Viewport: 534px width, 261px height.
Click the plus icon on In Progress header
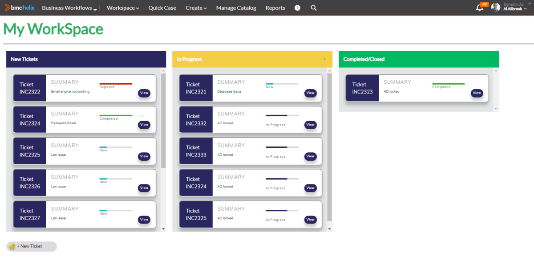[x=324, y=59]
